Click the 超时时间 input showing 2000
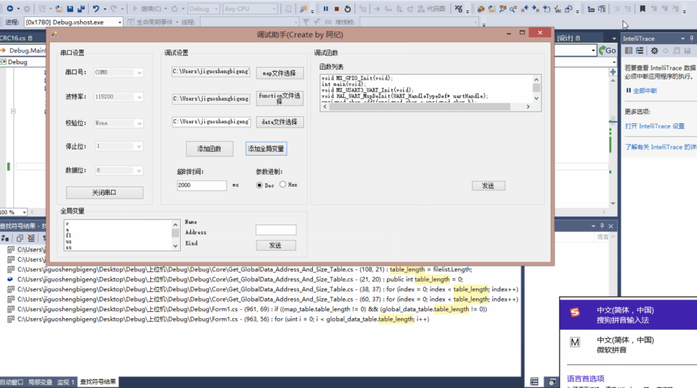697x388 pixels. (202, 185)
